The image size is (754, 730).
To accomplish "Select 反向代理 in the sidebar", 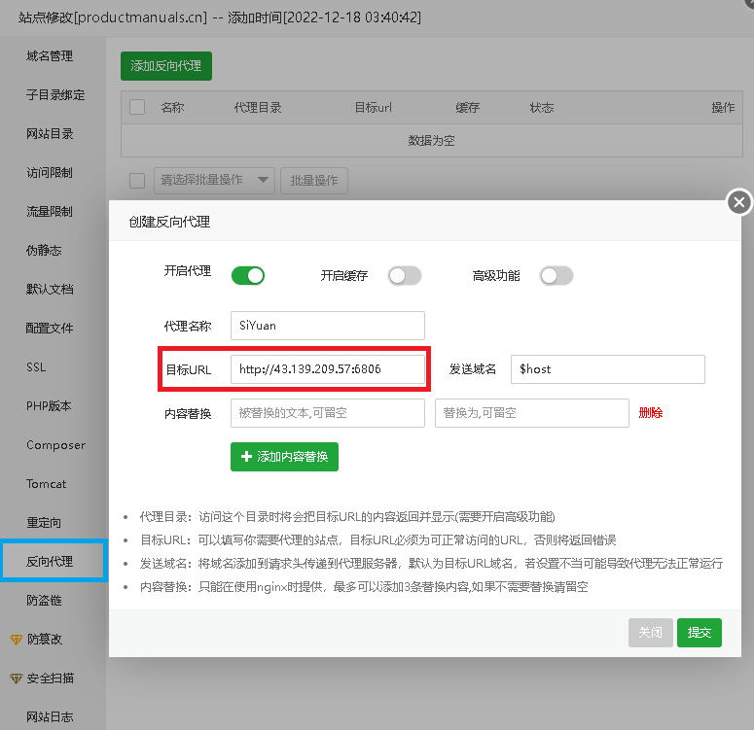I will click(x=53, y=561).
